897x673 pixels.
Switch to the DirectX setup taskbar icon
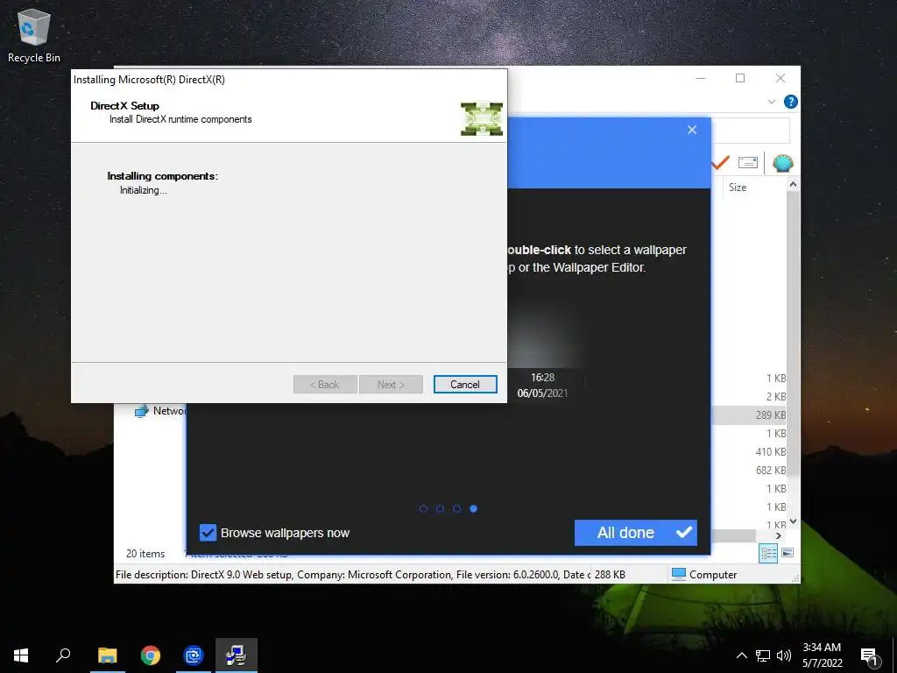click(x=237, y=655)
